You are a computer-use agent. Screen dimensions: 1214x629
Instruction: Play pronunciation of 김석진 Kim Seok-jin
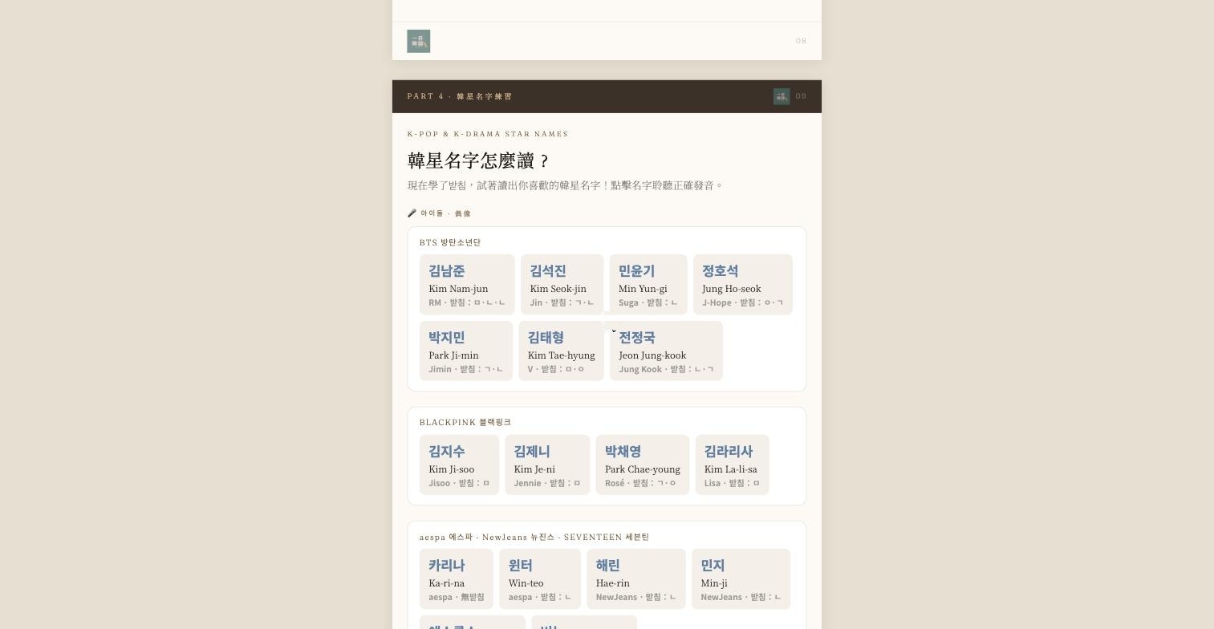coord(562,285)
